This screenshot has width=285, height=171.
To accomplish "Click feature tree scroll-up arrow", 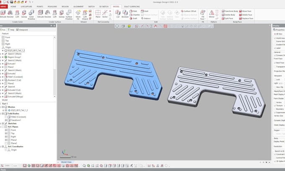I will coord(54,37).
